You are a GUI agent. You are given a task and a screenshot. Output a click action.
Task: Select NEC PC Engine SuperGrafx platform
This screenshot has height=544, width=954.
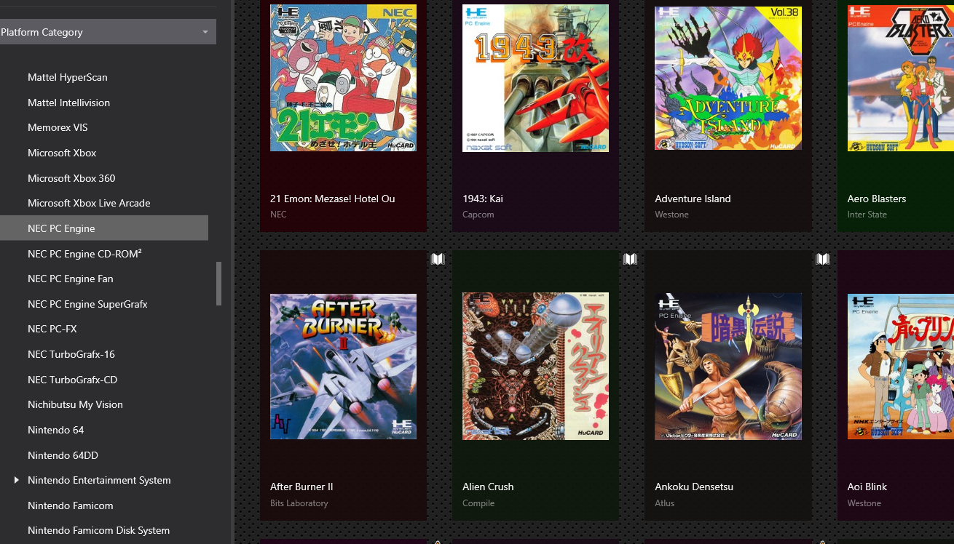pos(87,304)
